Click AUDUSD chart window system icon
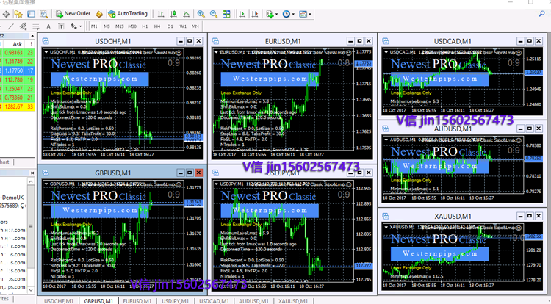 point(386,129)
